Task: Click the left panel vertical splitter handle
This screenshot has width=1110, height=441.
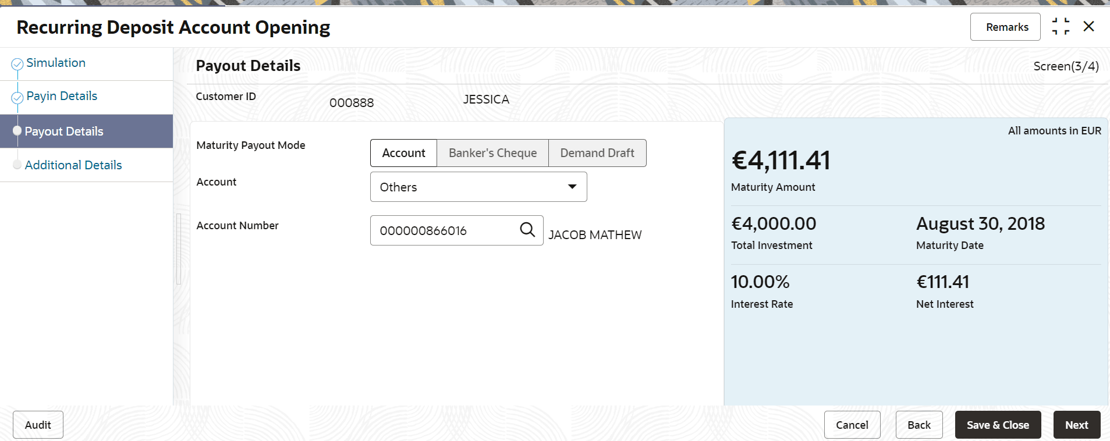Action: 179,249
